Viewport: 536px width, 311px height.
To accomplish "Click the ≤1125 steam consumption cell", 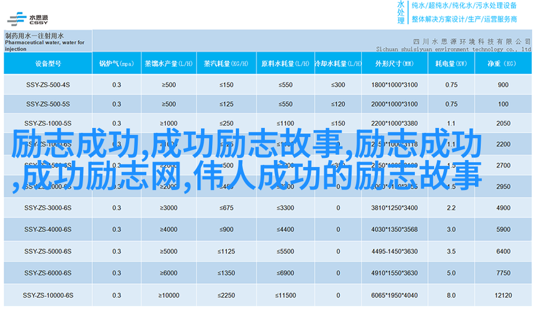I will tap(226, 251).
